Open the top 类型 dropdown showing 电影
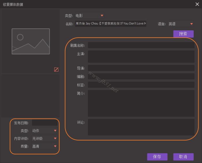The height and width of the screenshot is (163, 202). [x=89, y=16]
